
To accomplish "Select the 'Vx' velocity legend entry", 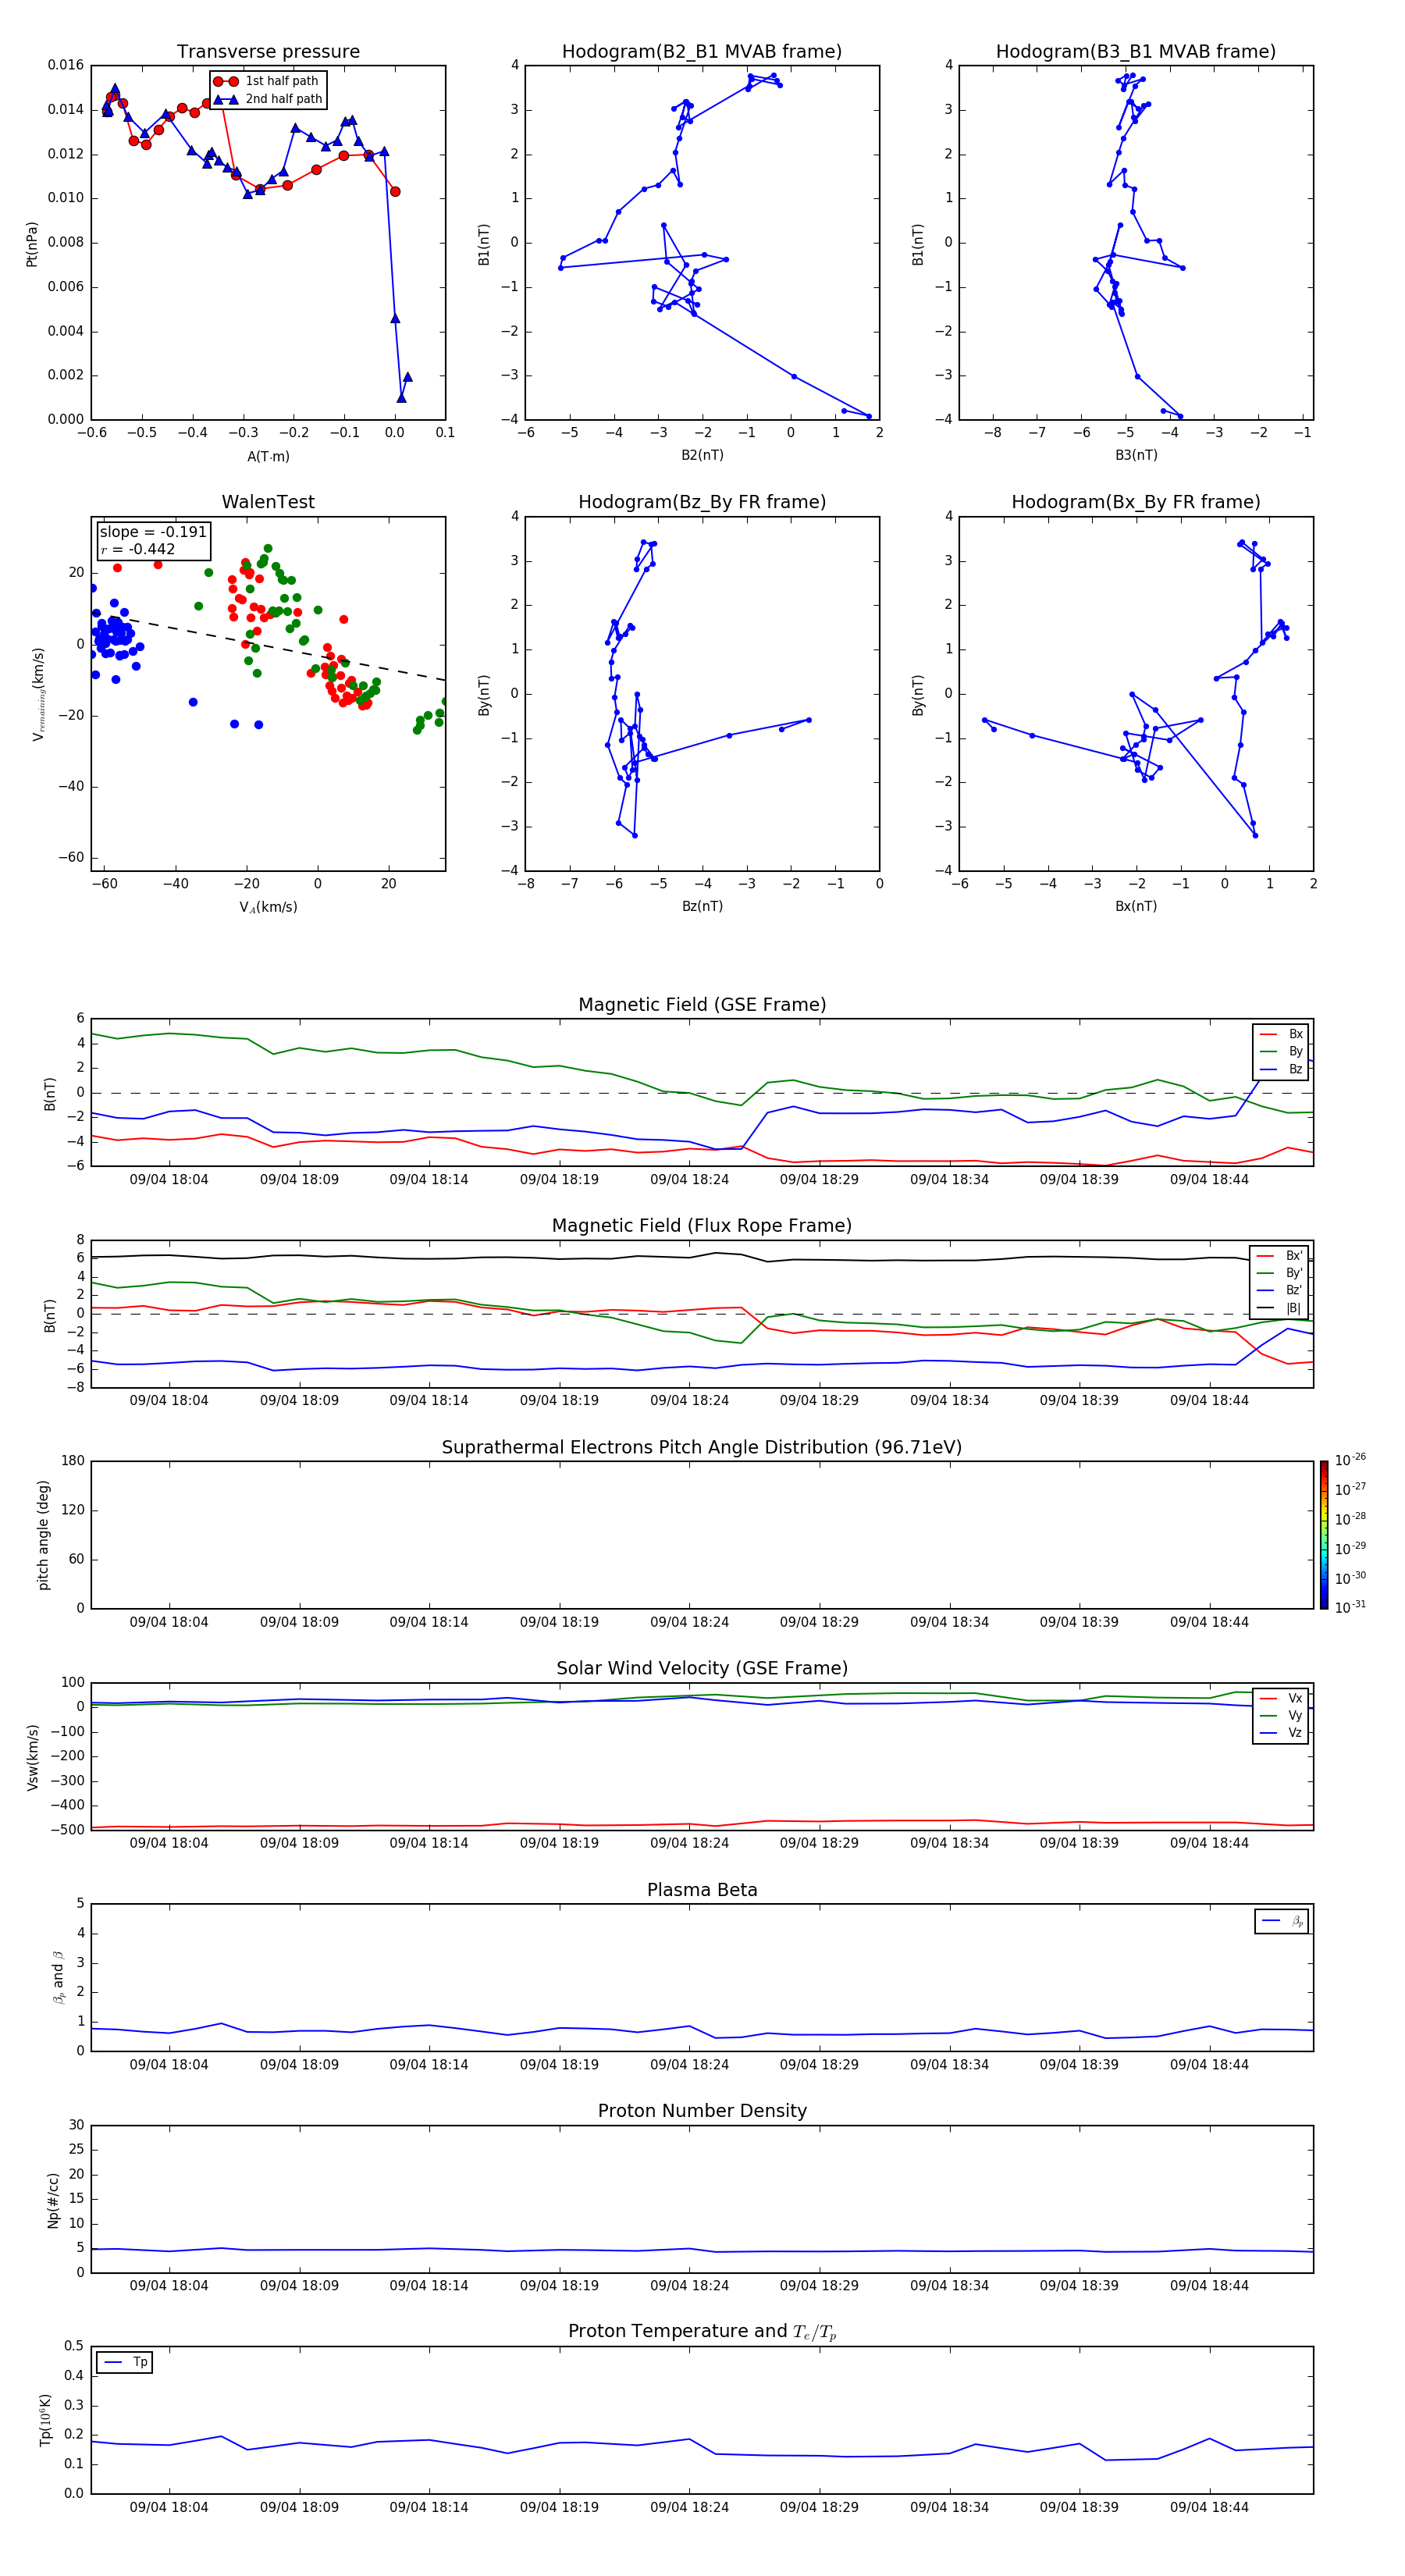I will point(1281,1698).
